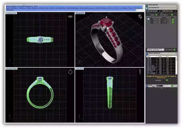Click the Total Gem Weight value field

(160, 11)
